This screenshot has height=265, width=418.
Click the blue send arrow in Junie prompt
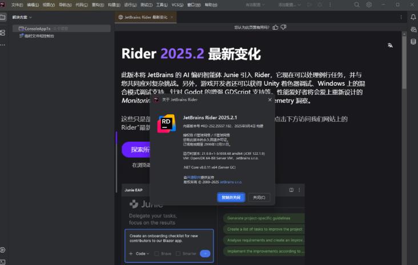[205, 254]
